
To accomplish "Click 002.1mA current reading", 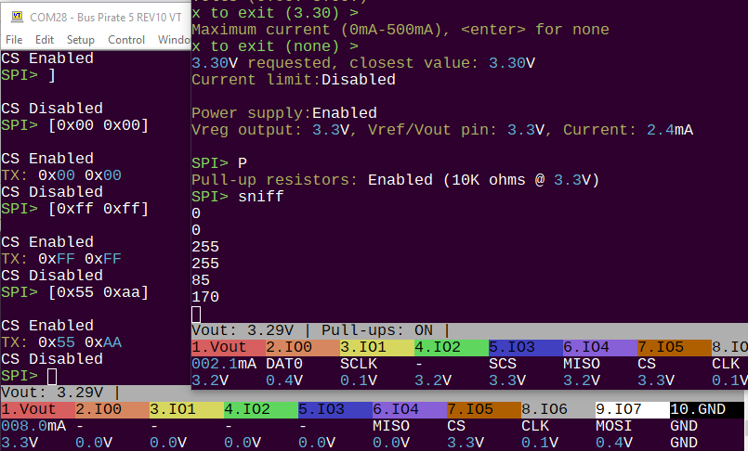I will [x=224, y=364].
